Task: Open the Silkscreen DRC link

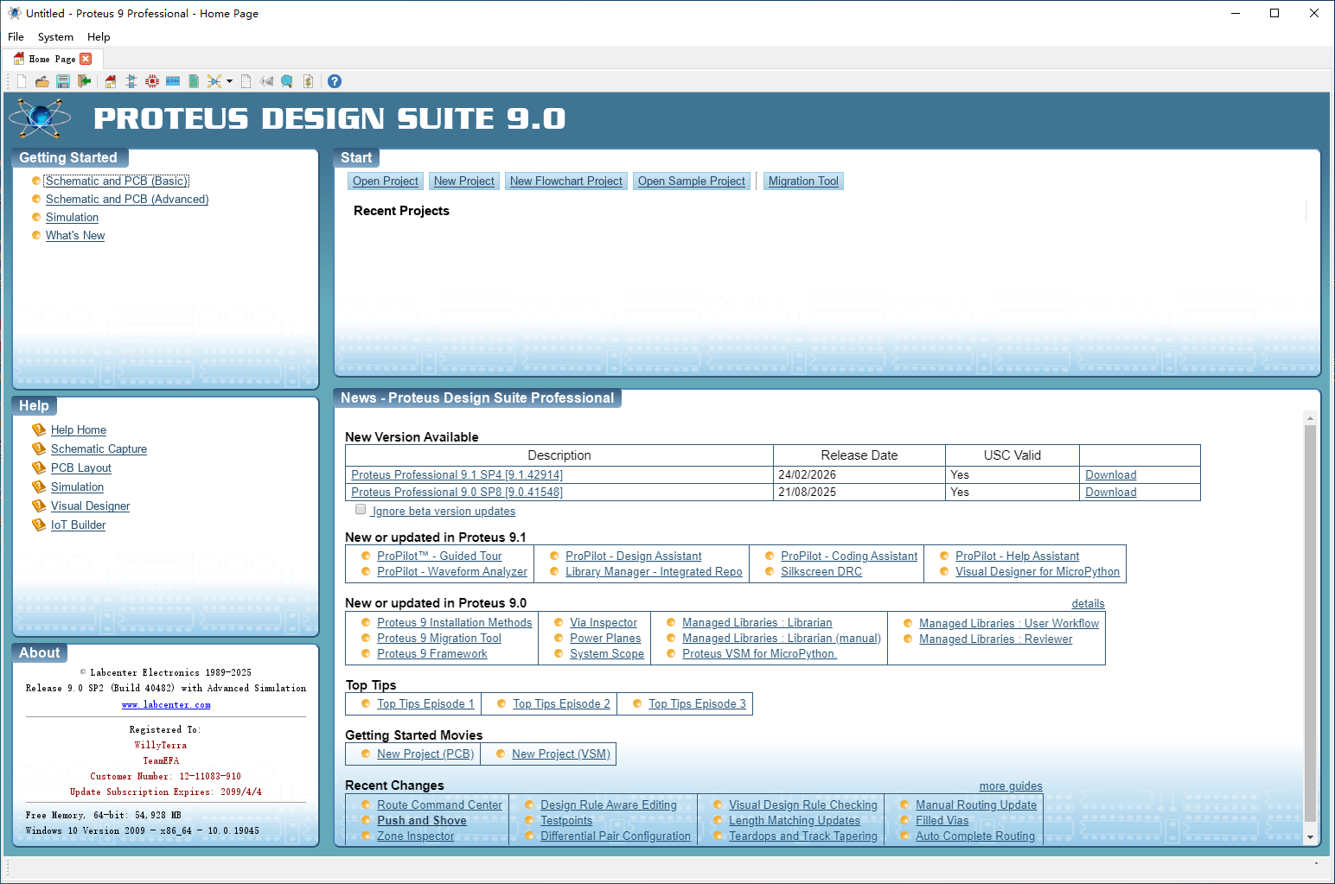Action: point(821,571)
